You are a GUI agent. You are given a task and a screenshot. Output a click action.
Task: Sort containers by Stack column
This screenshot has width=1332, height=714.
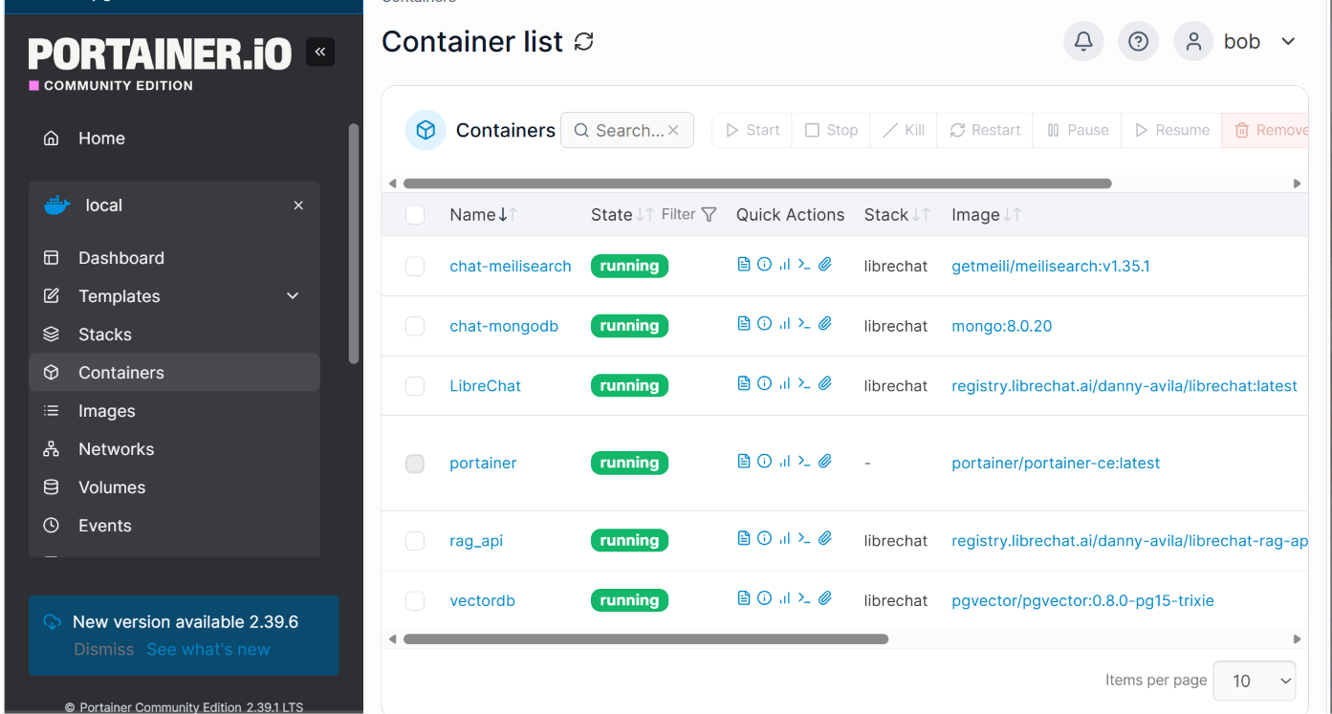pos(896,215)
